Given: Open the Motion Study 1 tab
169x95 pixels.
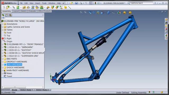Looking at the screenshot, I should click(x=26, y=90).
